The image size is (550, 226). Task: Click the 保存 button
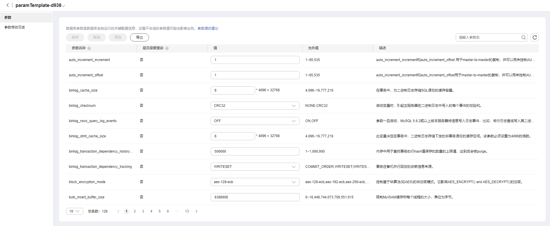tap(75, 37)
